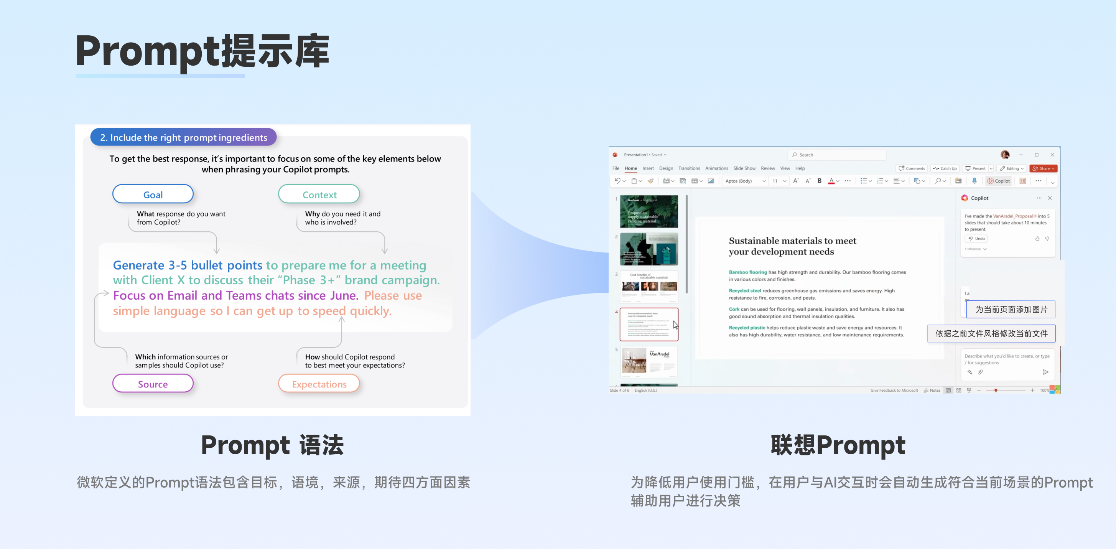1116x549 pixels.
Task: Click the thumbs down icon in Copilot reply
Action: click(1047, 239)
